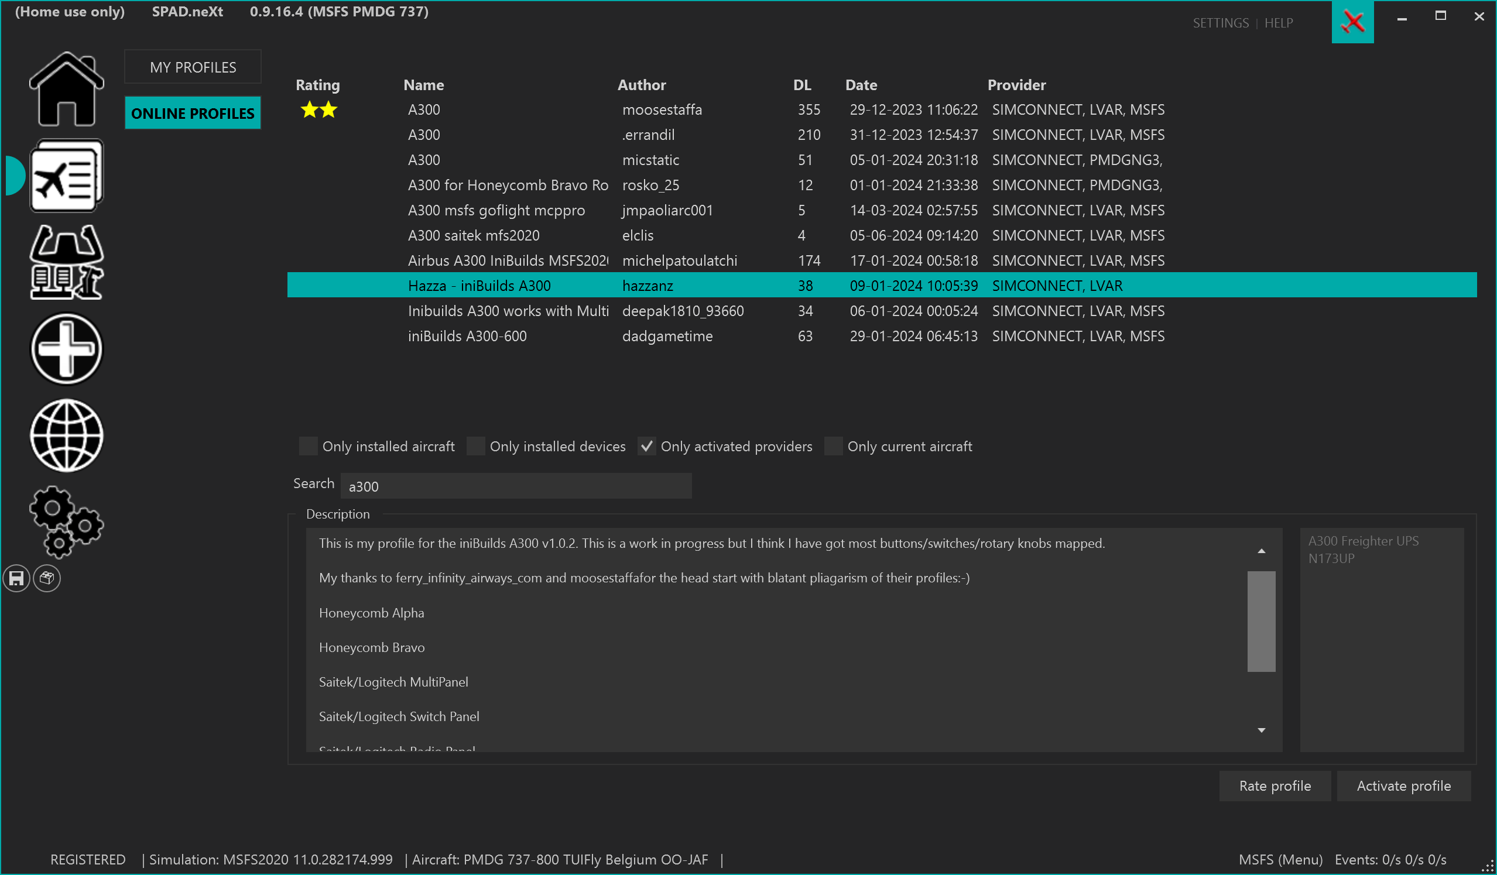This screenshot has width=1497, height=875.
Task: Click the small package box icon
Action: 47,579
